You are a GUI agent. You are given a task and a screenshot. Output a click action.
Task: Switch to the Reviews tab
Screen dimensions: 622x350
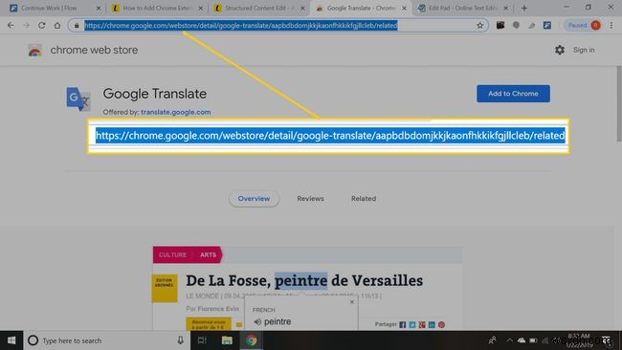[311, 199]
